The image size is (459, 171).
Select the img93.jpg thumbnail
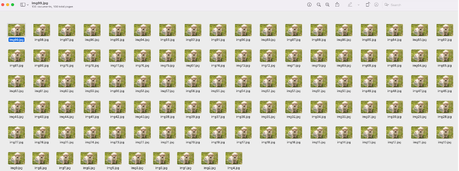167,30
